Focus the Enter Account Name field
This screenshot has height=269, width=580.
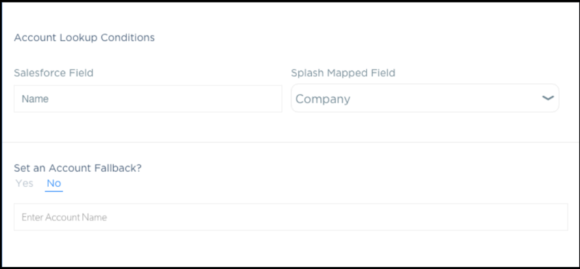click(291, 217)
